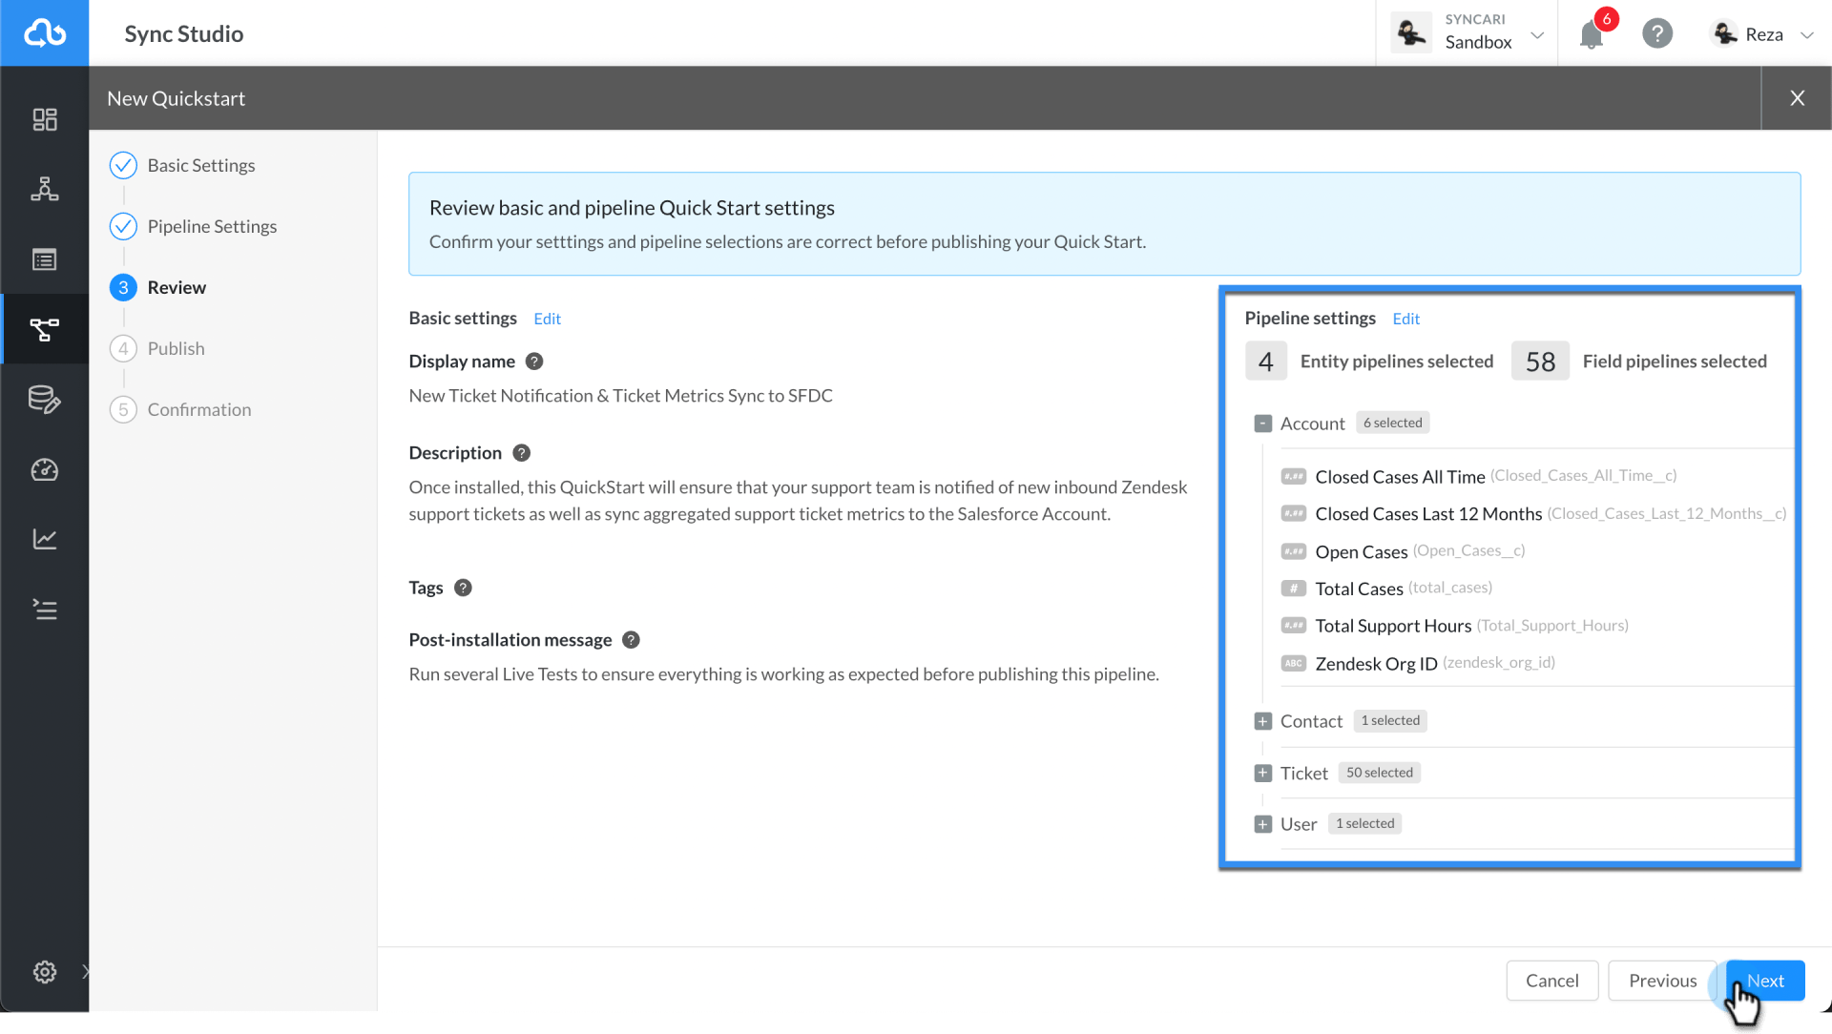Click the decimal type icon beside Closed Cases All Time

[1293, 476]
